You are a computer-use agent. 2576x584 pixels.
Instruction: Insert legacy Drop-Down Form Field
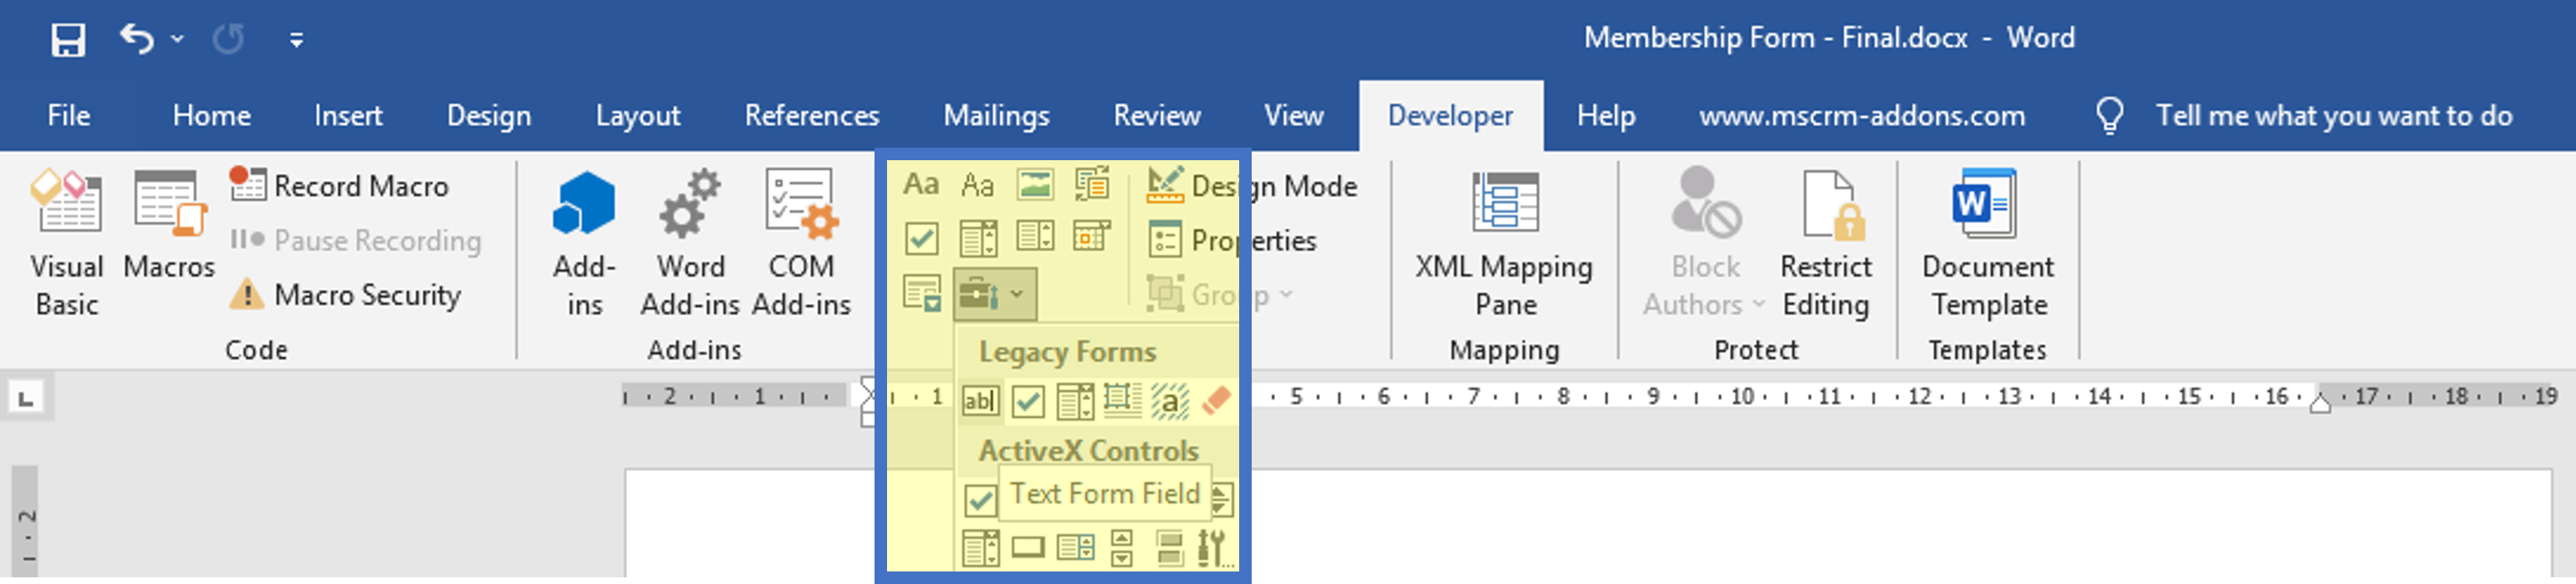pyautogui.click(x=1075, y=402)
